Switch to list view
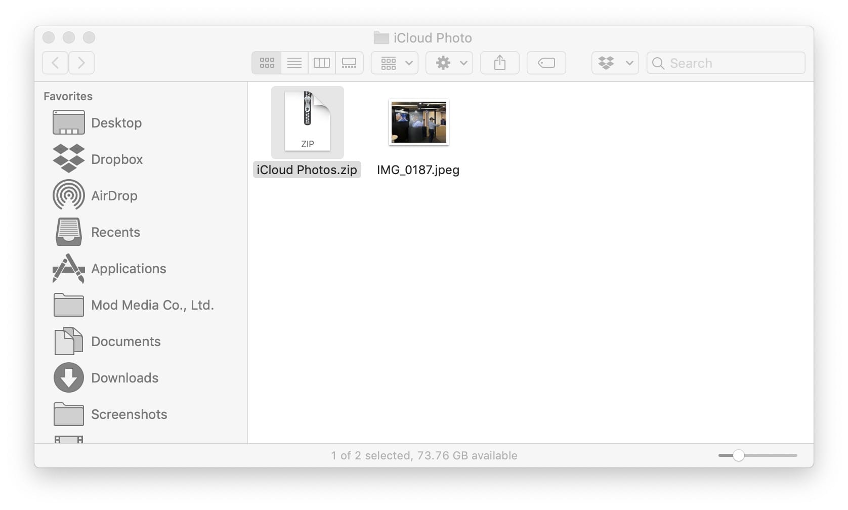This screenshot has height=510, width=848. tap(294, 63)
